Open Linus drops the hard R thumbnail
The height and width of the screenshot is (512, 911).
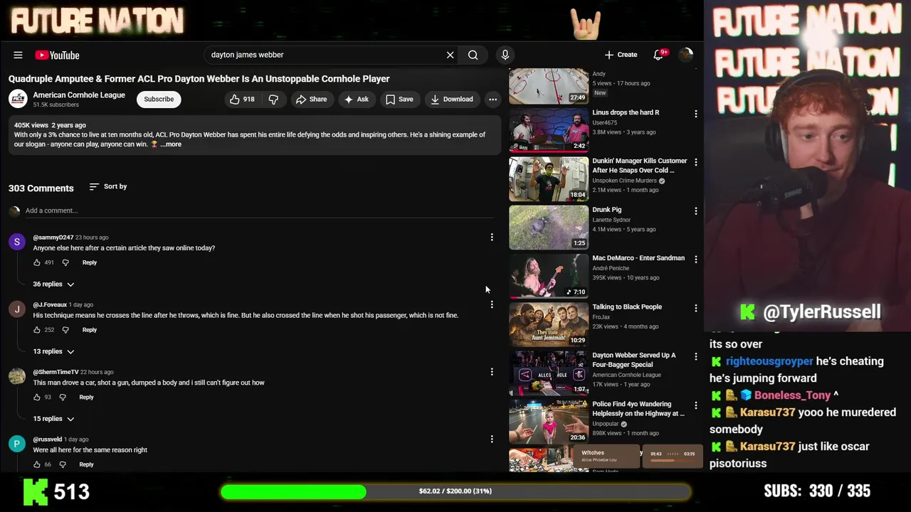pyautogui.click(x=549, y=130)
